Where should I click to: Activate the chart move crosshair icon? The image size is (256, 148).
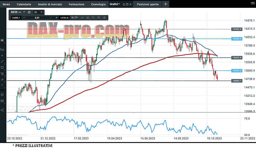(104, 18)
